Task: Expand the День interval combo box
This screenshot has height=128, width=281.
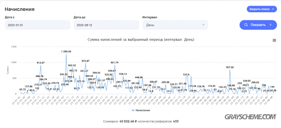Action: tap(175, 25)
